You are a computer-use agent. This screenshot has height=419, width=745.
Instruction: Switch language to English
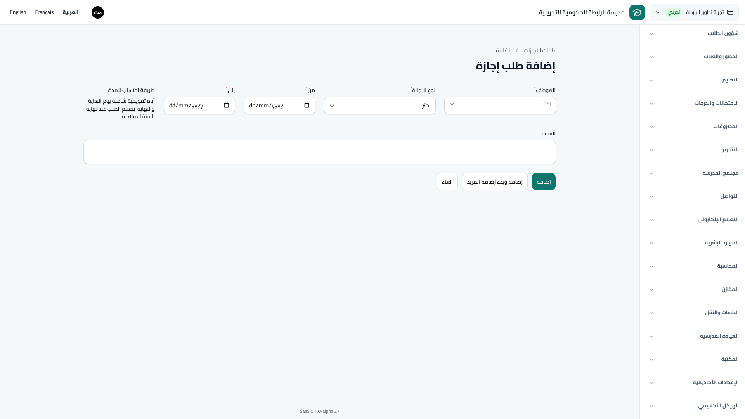18,12
